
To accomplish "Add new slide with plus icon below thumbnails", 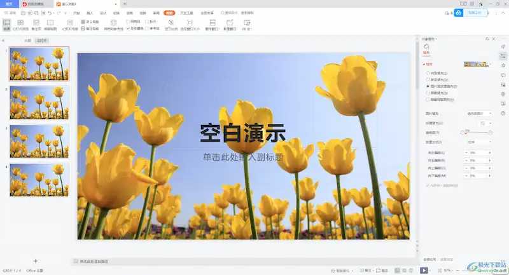I will (x=36, y=261).
